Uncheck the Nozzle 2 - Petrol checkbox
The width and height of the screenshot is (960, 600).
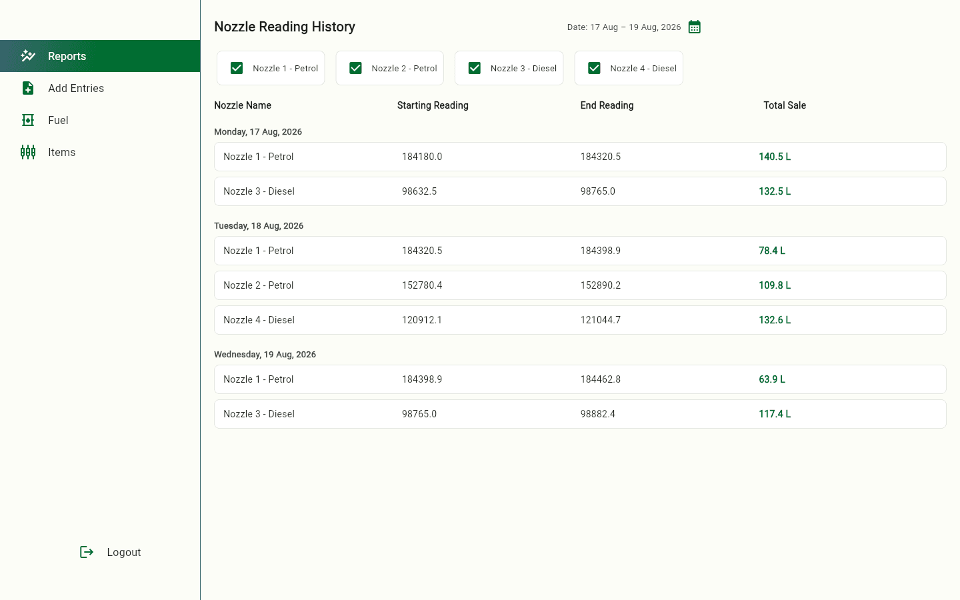coord(355,68)
